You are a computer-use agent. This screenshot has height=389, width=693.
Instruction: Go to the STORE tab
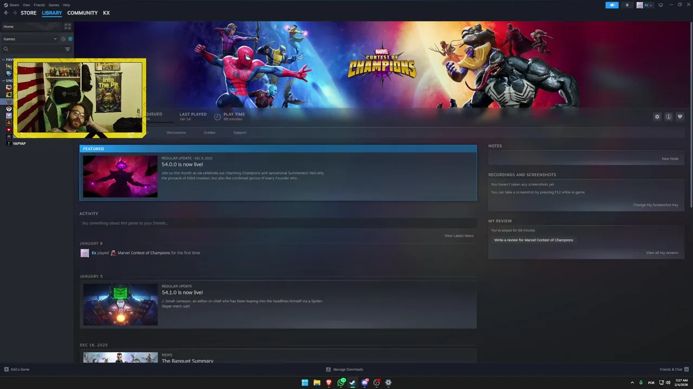(29, 13)
